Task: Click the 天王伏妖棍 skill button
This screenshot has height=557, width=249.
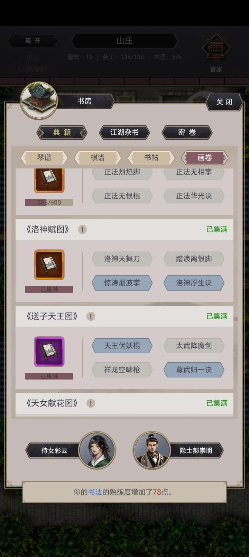Action: pyautogui.click(x=122, y=346)
